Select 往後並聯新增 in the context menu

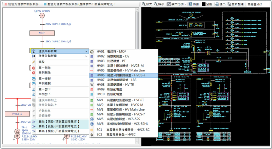[x=60, y=56]
